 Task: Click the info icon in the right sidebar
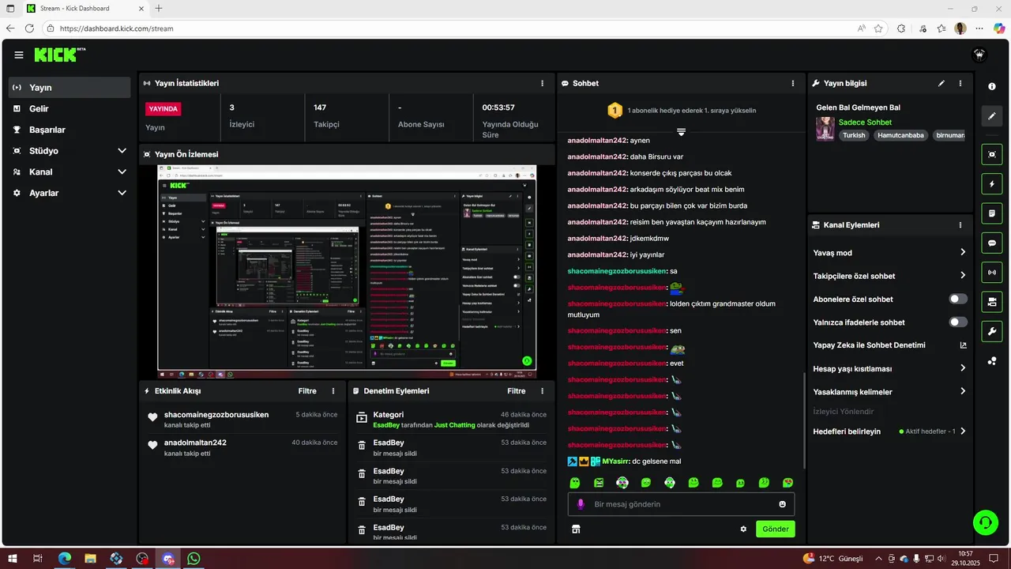992,86
